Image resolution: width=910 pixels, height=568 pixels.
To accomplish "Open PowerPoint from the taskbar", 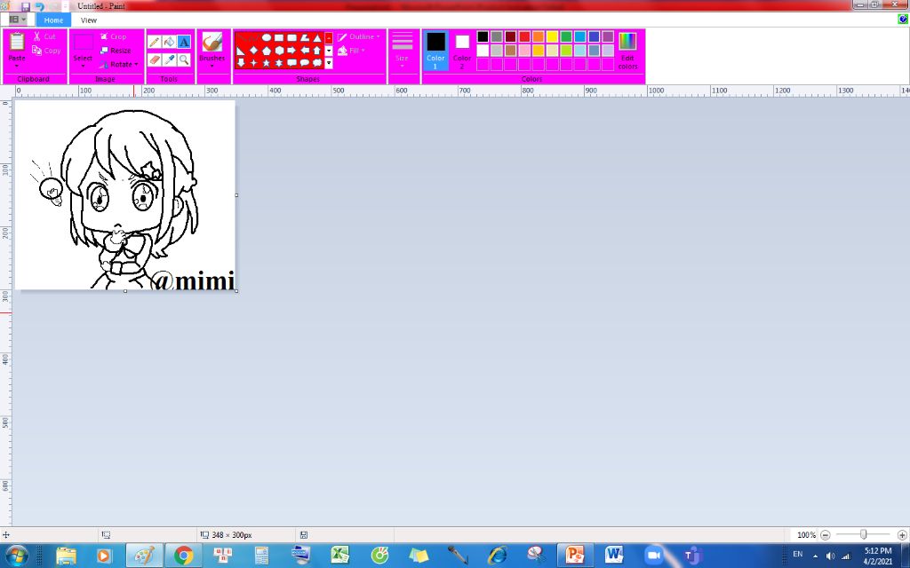I will click(575, 556).
